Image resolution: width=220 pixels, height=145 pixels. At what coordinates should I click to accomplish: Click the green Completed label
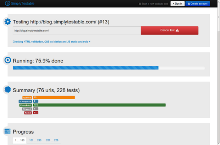(26, 105)
